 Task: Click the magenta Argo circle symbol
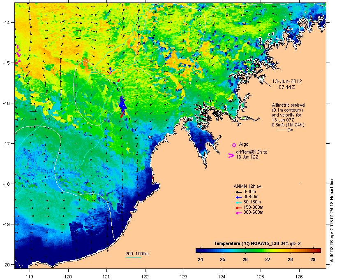click(234, 145)
